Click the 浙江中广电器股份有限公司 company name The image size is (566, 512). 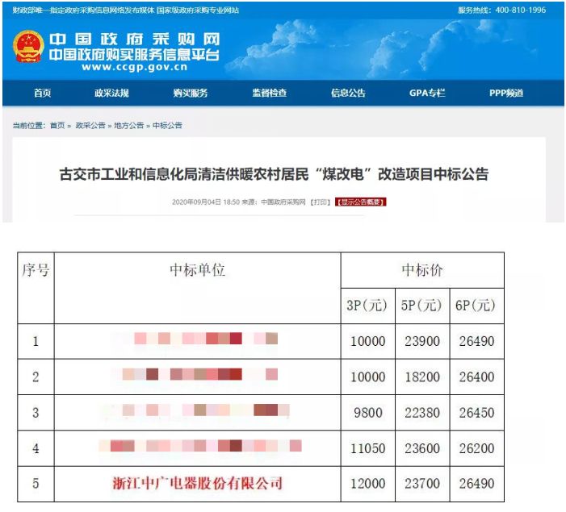pyautogui.click(x=198, y=483)
